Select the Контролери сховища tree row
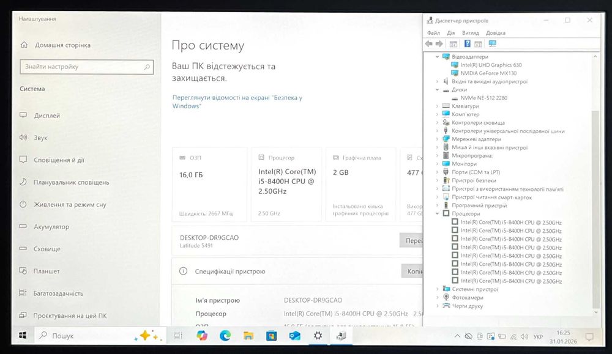This screenshot has height=354, width=612. [x=474, y=123]
